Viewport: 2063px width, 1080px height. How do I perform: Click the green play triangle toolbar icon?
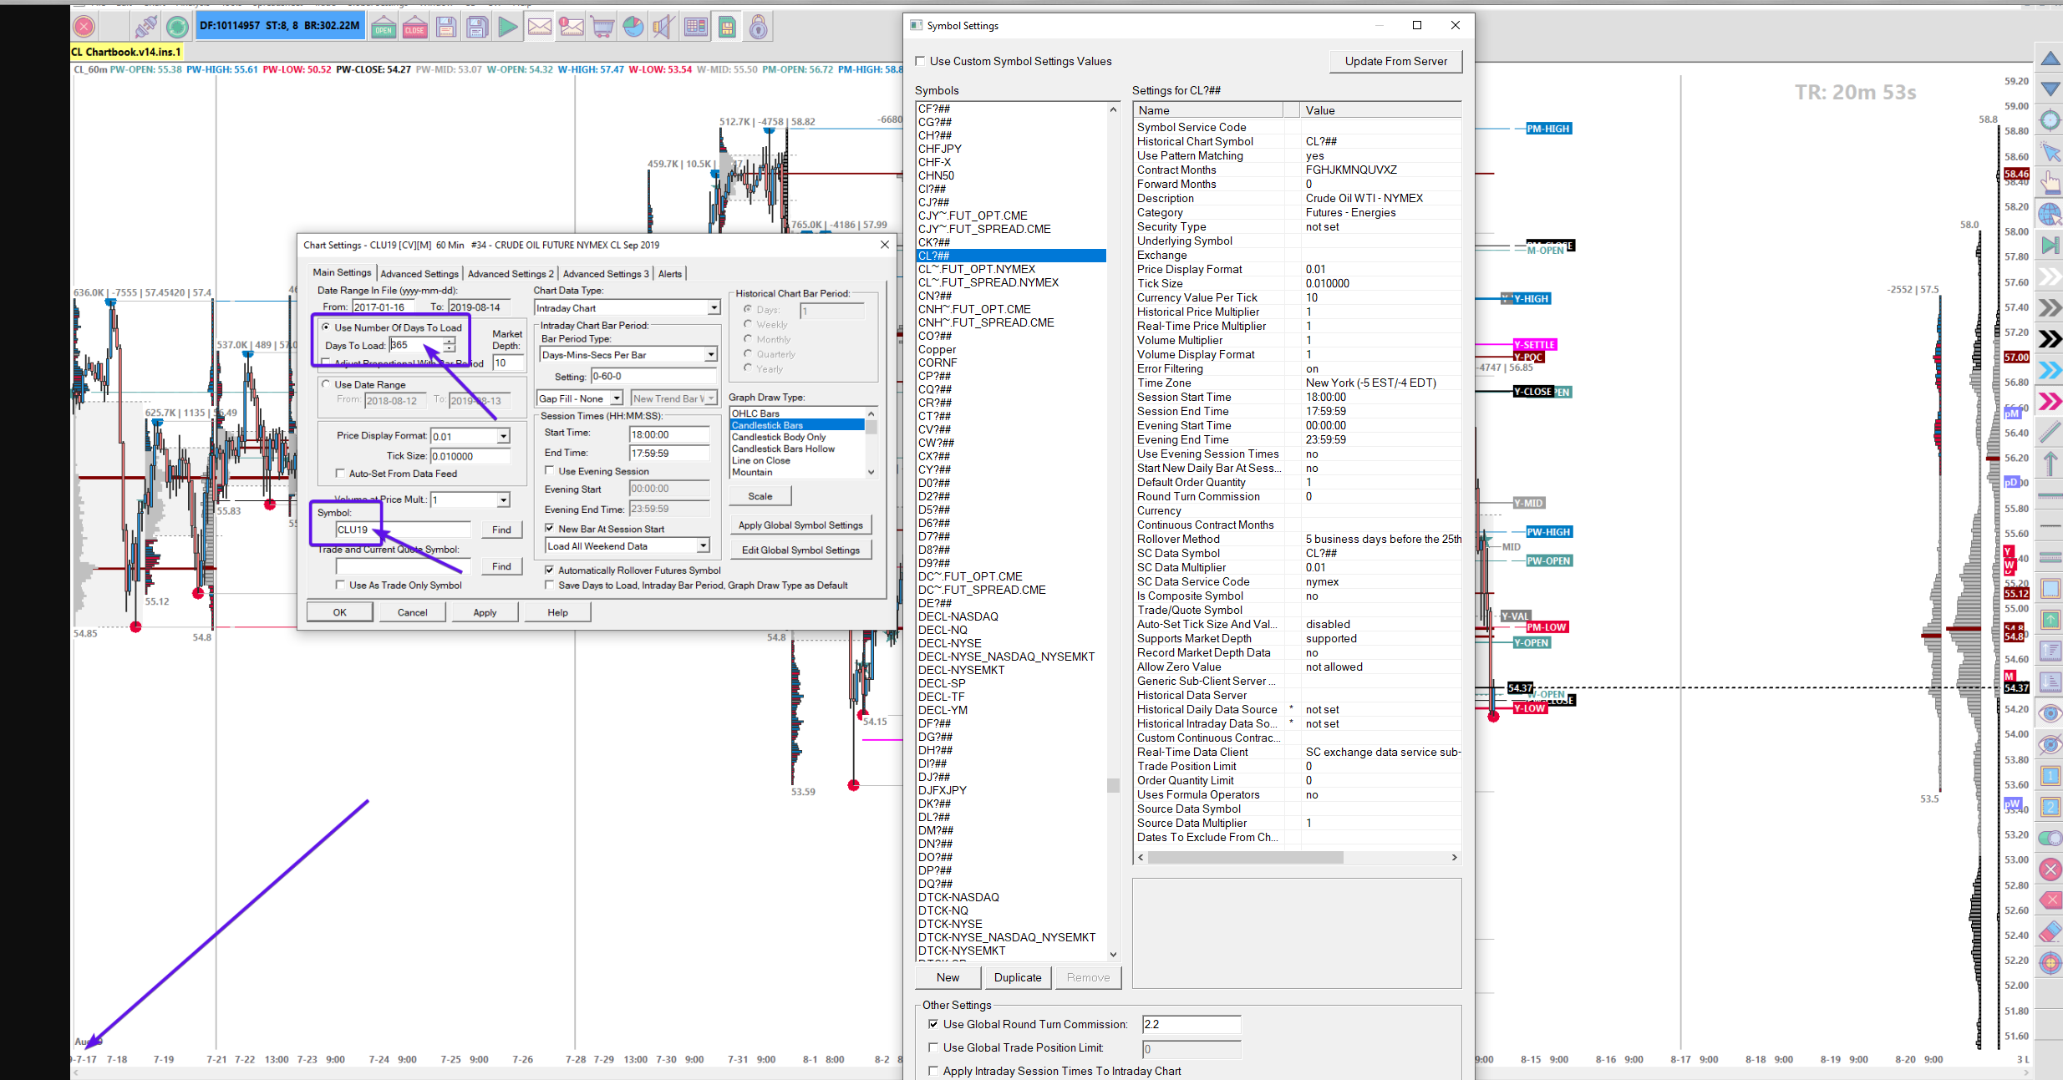507,28
